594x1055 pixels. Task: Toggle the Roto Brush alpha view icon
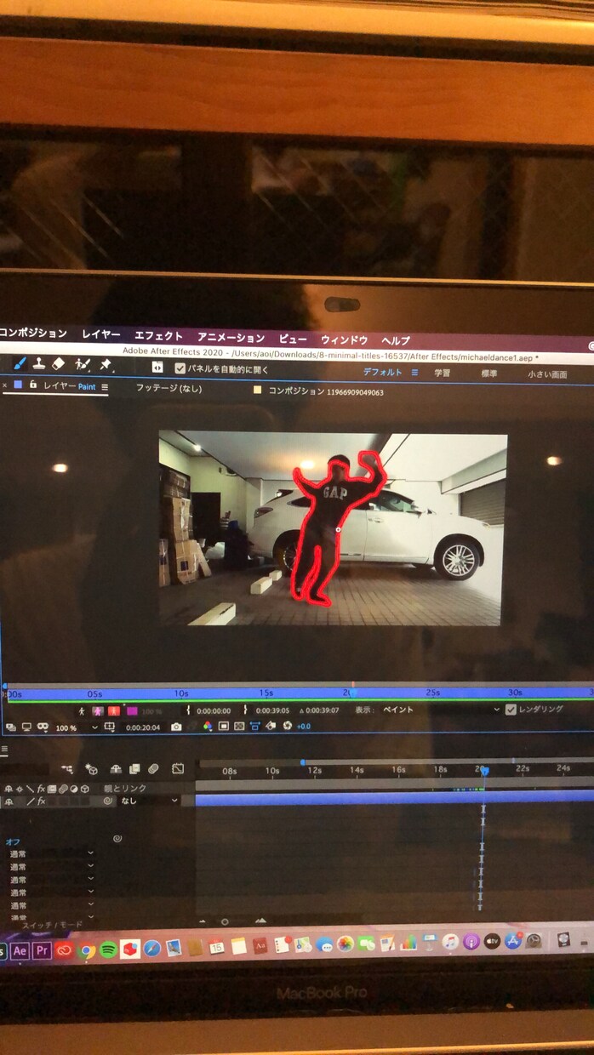82,710
